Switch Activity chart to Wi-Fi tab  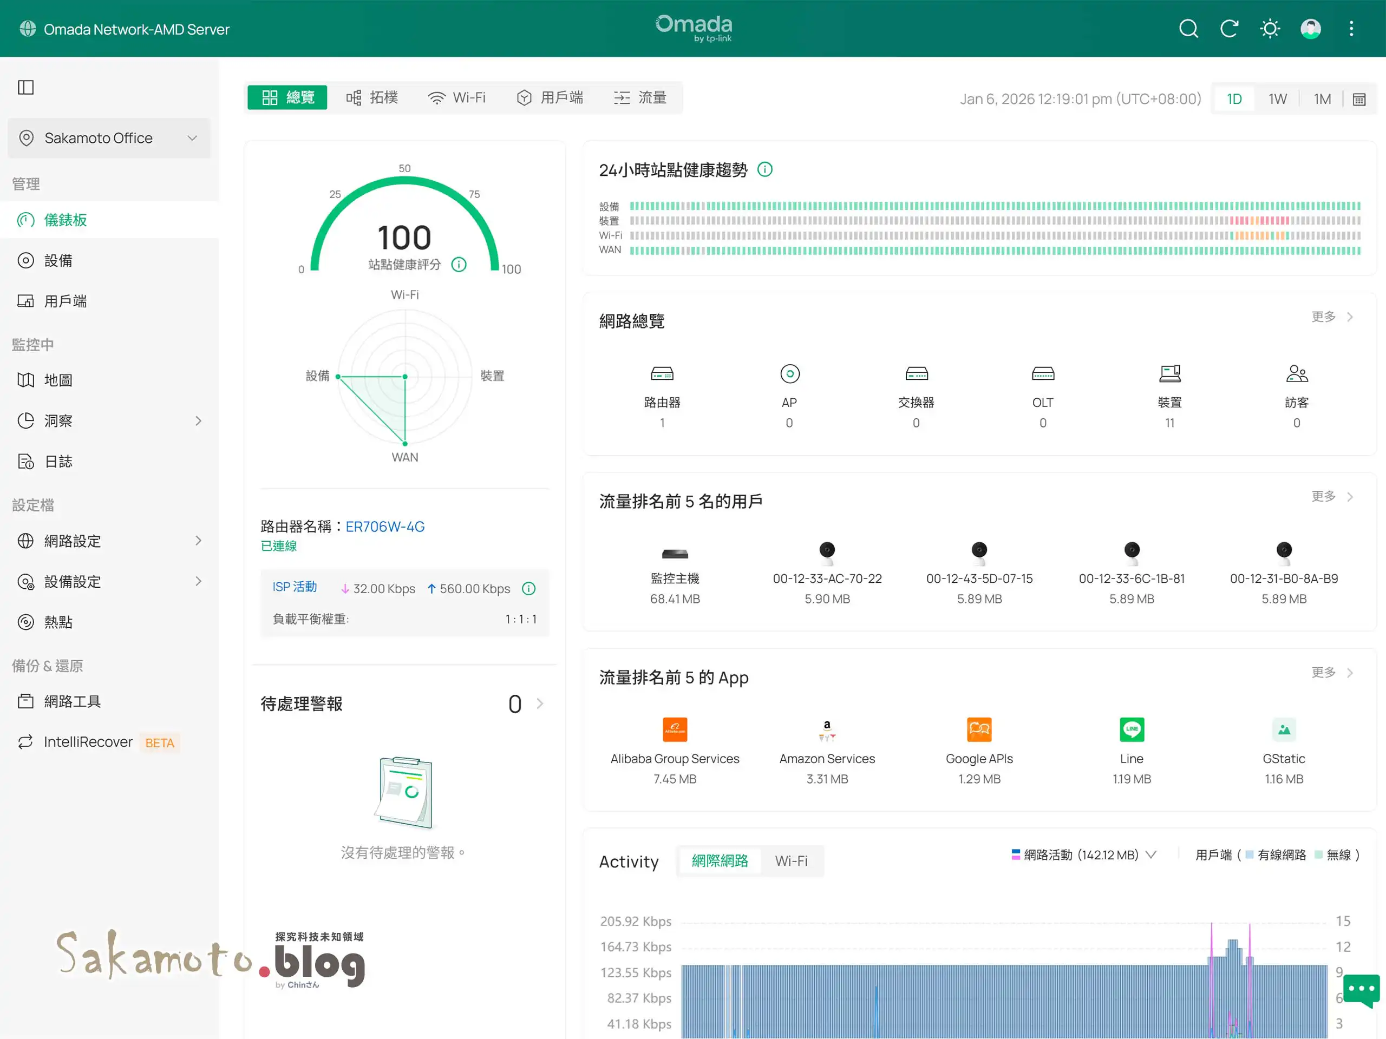click(x=791, y=860)
